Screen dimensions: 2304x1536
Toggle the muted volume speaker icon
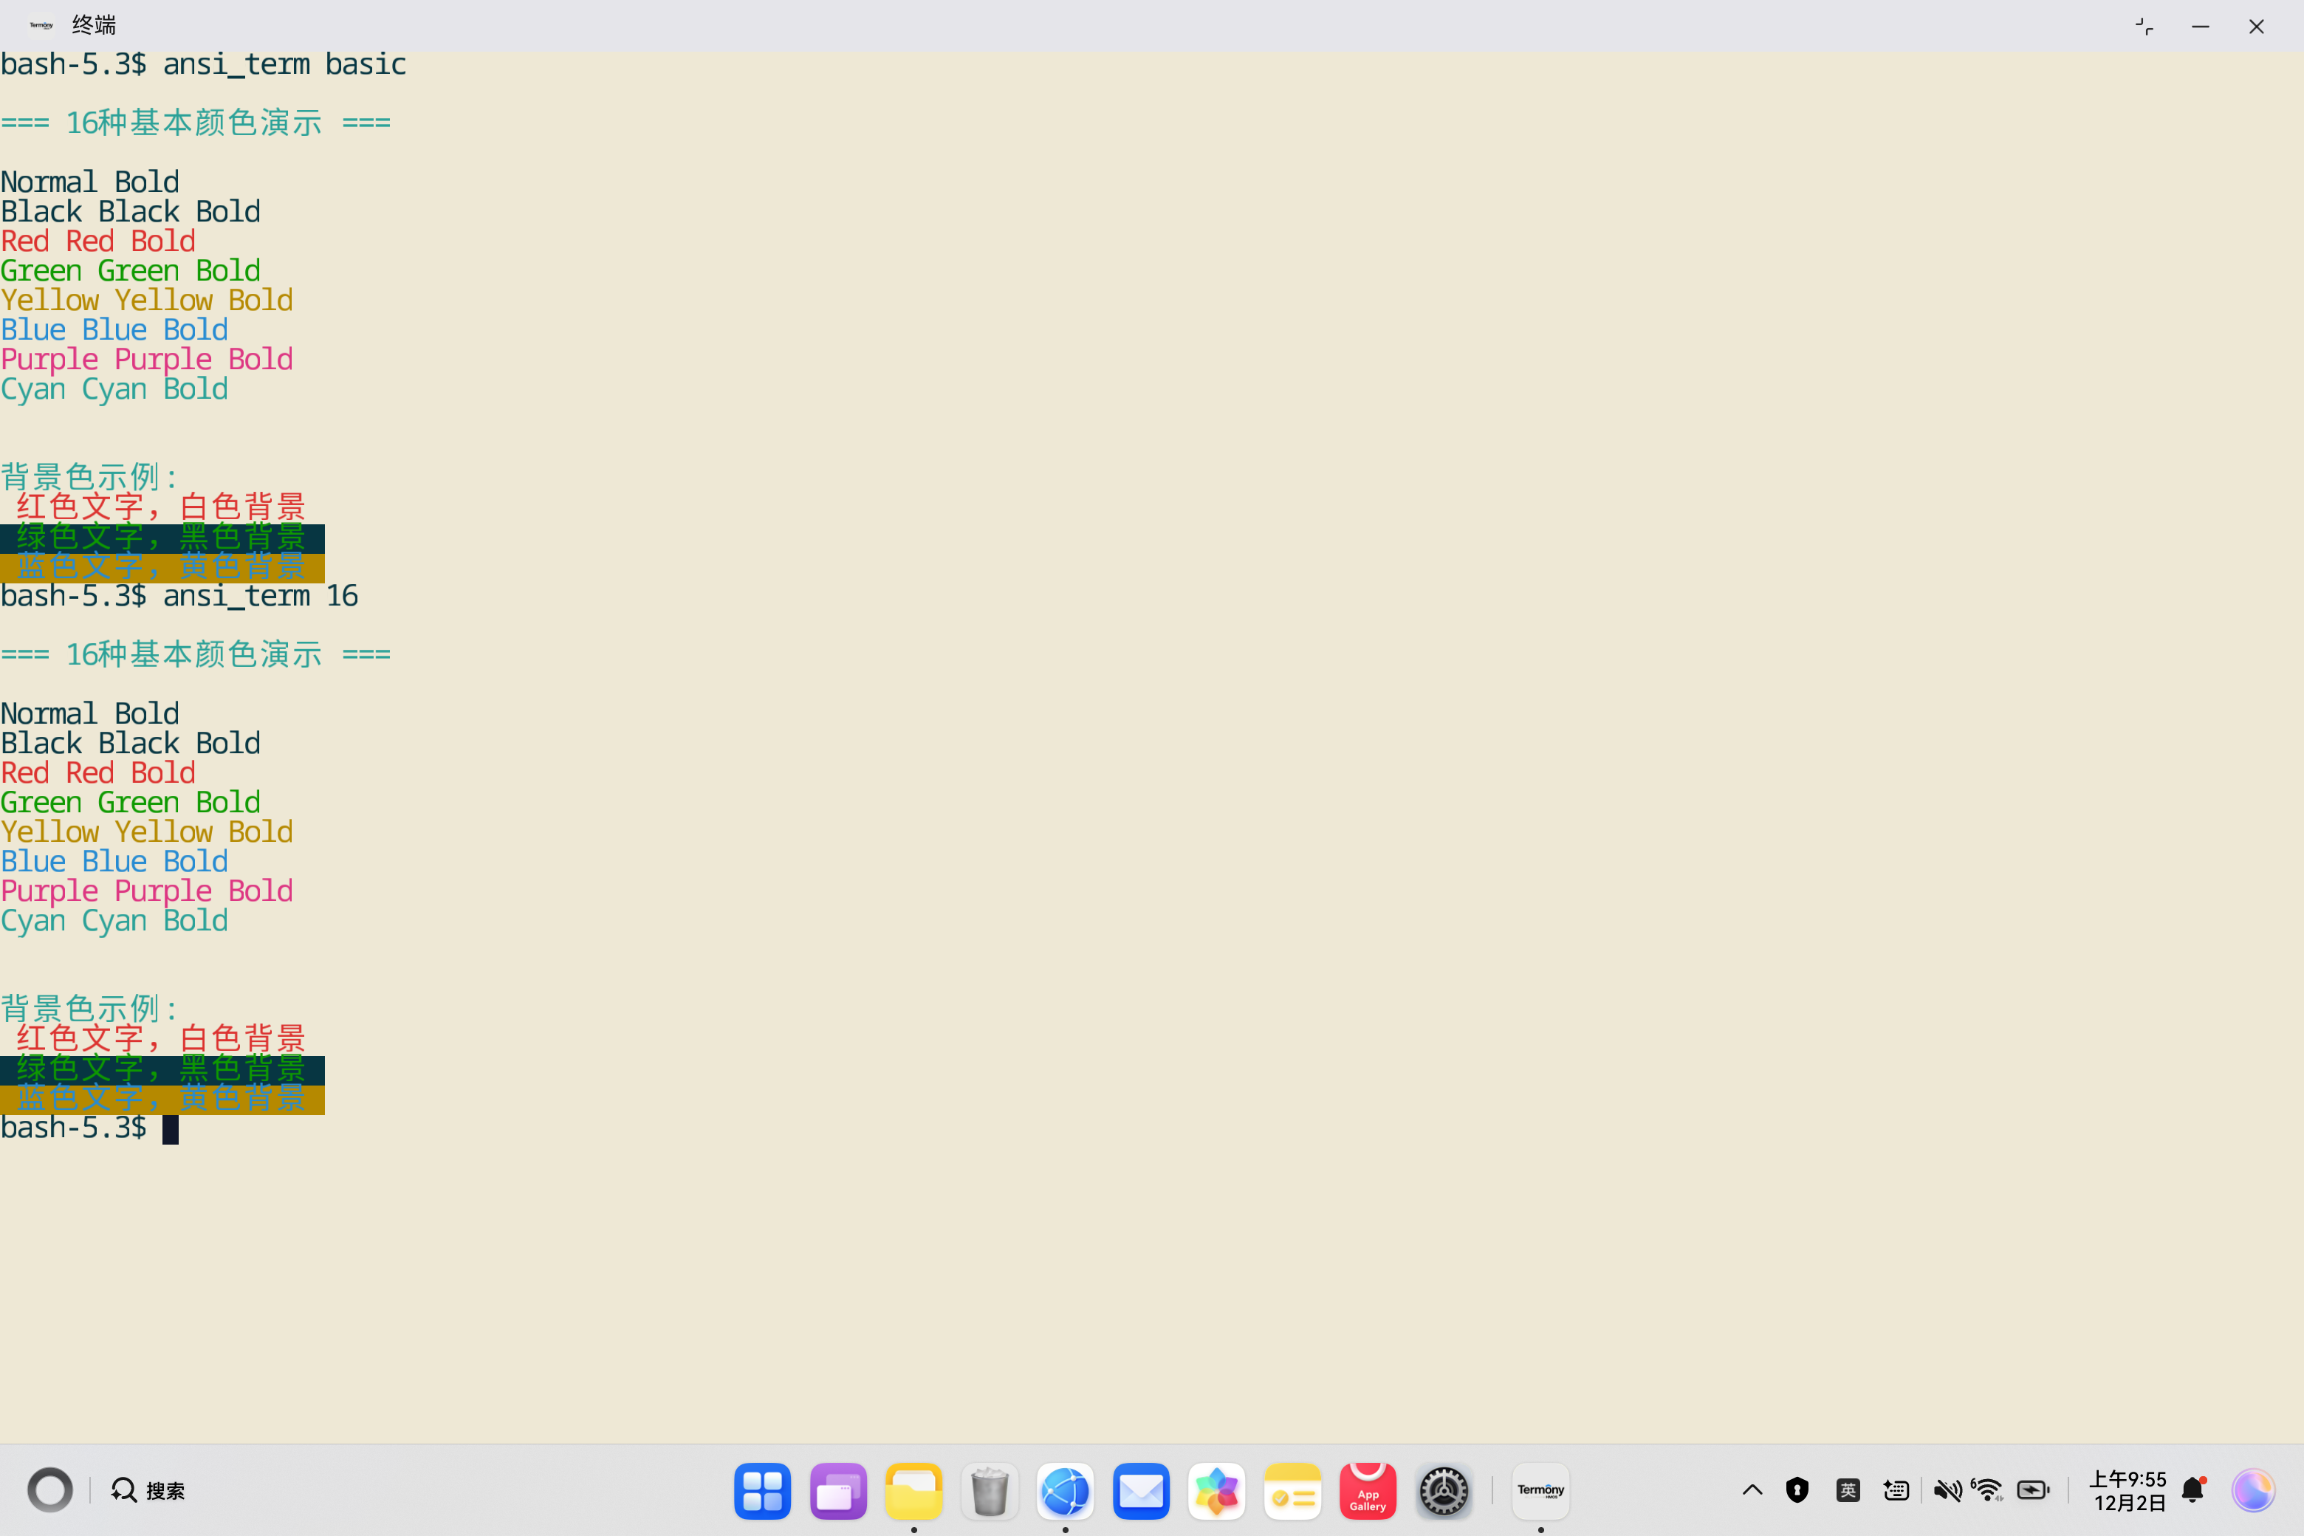coord(1947,1490)
